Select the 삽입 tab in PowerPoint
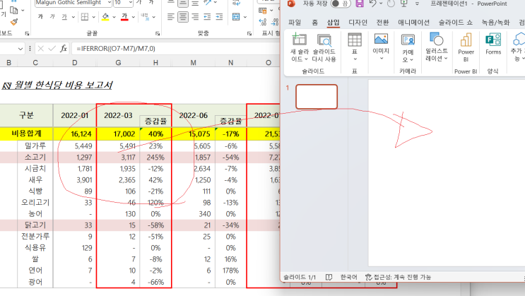Image resolution: width=525 pixels, height=296 pixels. [333, 23]
